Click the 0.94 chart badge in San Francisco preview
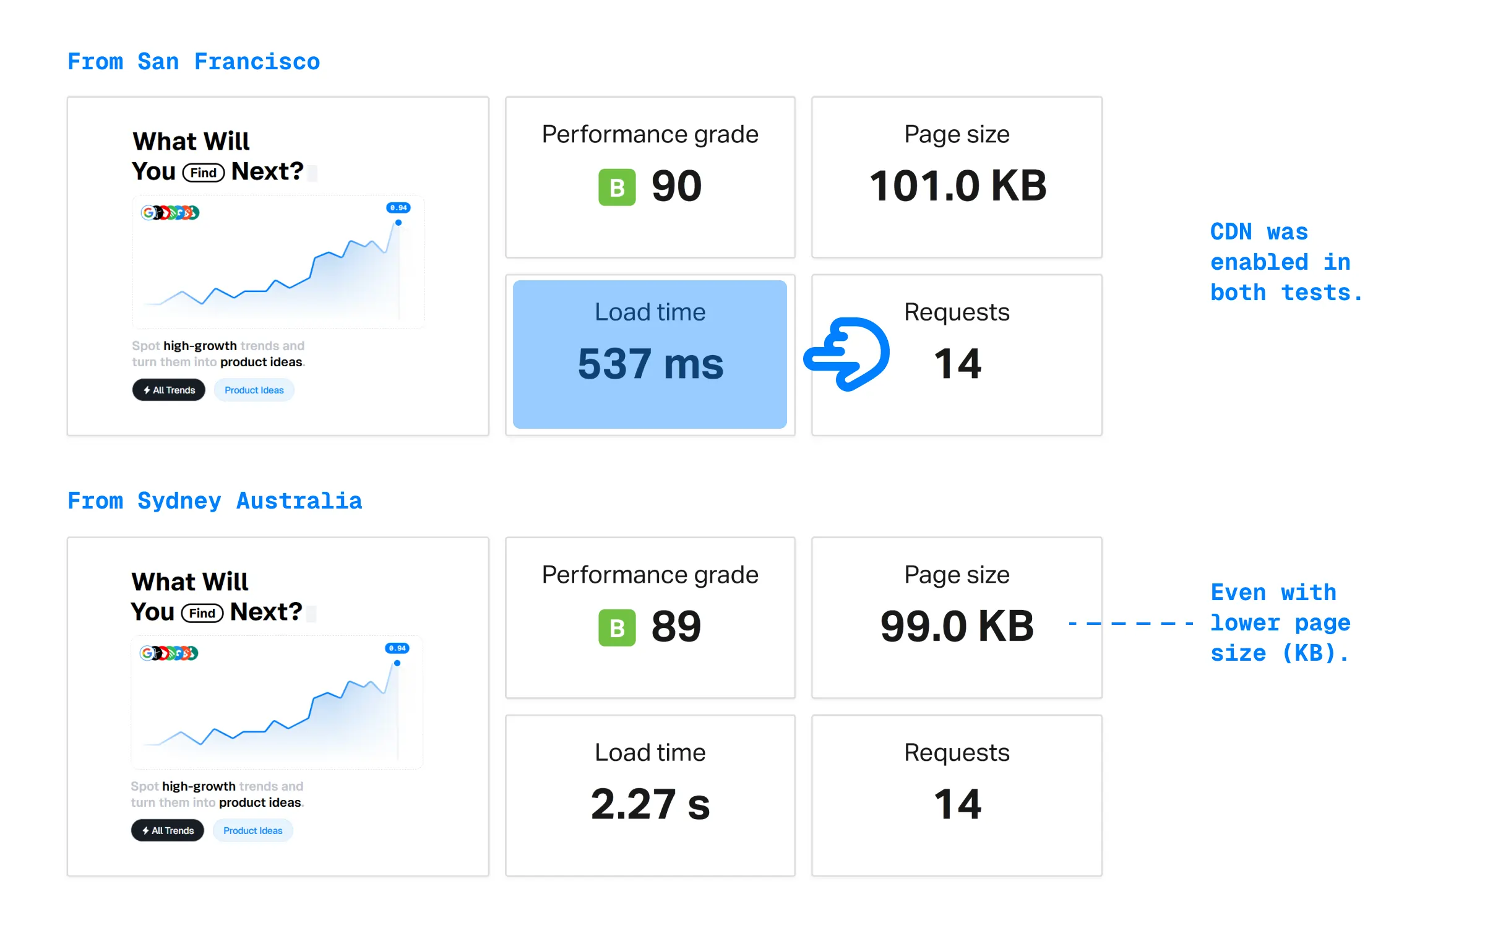This screenshot has width=1485, height=928. [398, 208]
